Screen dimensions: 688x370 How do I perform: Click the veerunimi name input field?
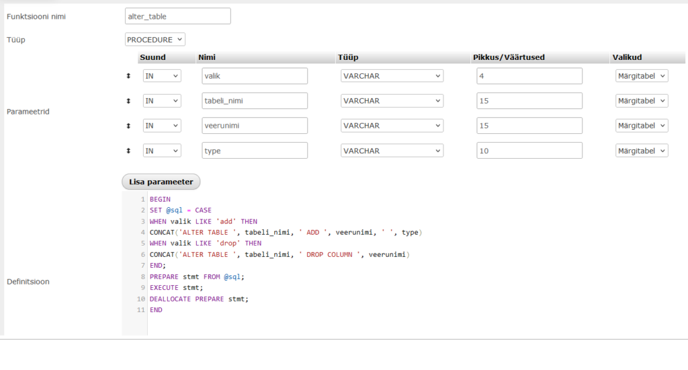[x=255, y=126]
